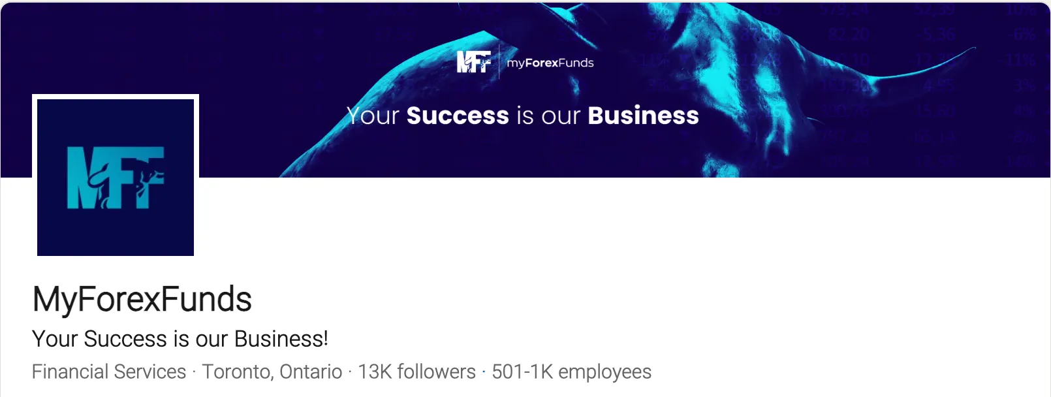Click the word "Your" in banner slogan
Viewport: 1051px width, 397px height.
pos(373,116)
